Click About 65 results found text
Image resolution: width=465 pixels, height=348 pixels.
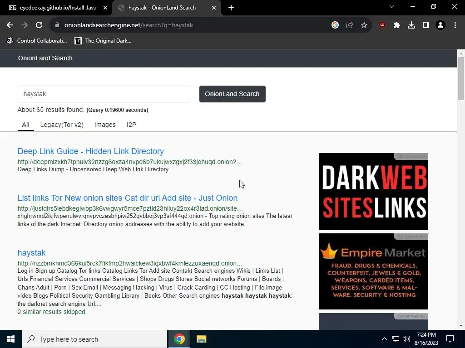click(x=51, y=110)
